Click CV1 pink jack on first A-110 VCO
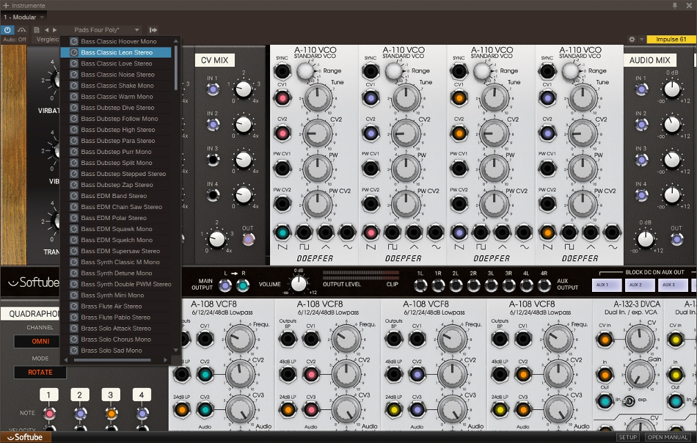The image size is (697, 443). (282, 98)
